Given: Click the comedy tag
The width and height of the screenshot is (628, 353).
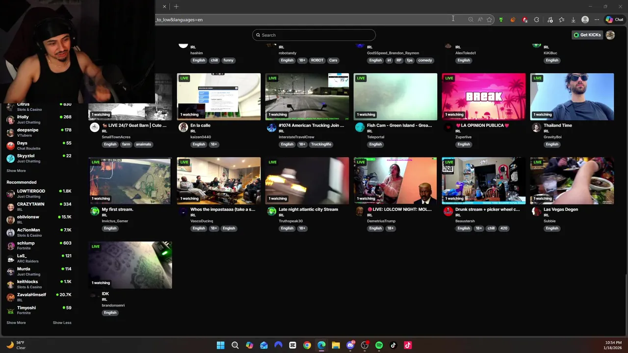Looking at the screenshot, I should tap(425, 60).
